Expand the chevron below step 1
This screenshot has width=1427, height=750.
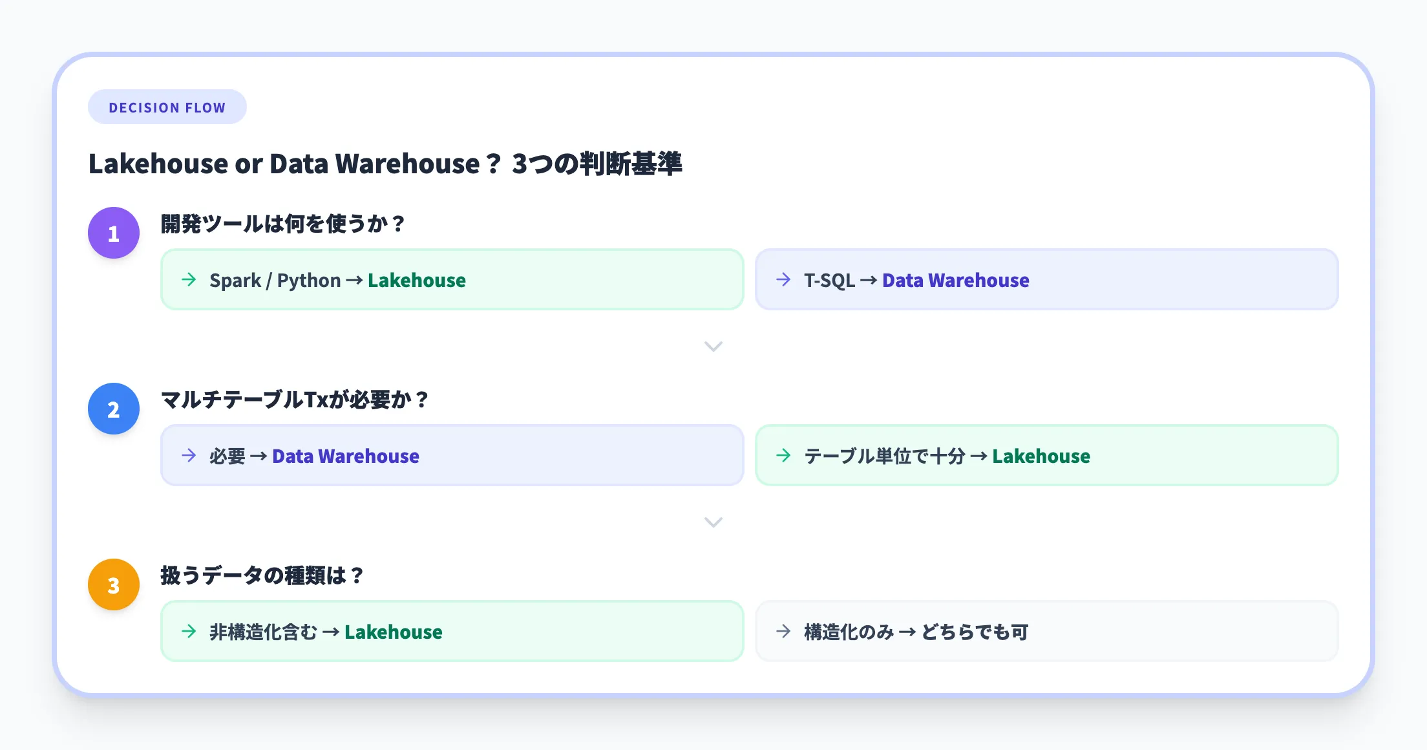[x=713, y=347]
